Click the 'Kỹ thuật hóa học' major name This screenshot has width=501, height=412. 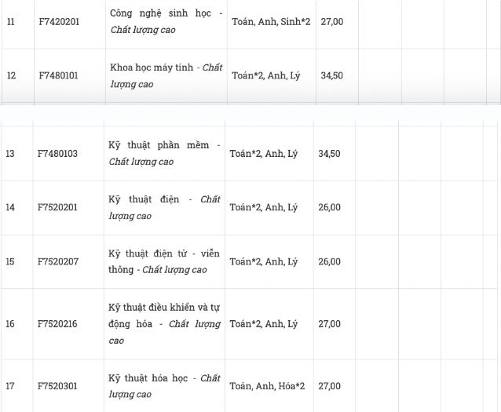(x=152, y=378)
